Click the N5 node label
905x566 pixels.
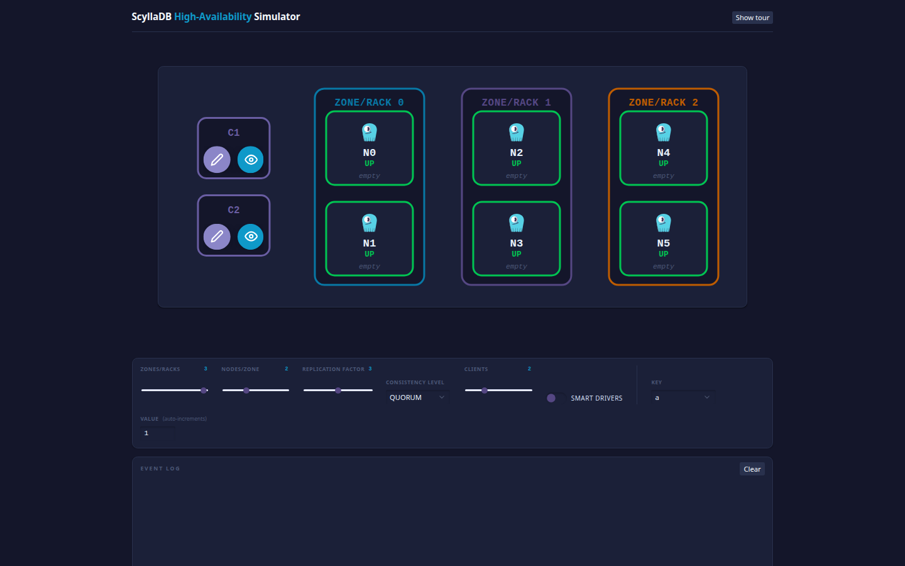[x=664, y=243]
